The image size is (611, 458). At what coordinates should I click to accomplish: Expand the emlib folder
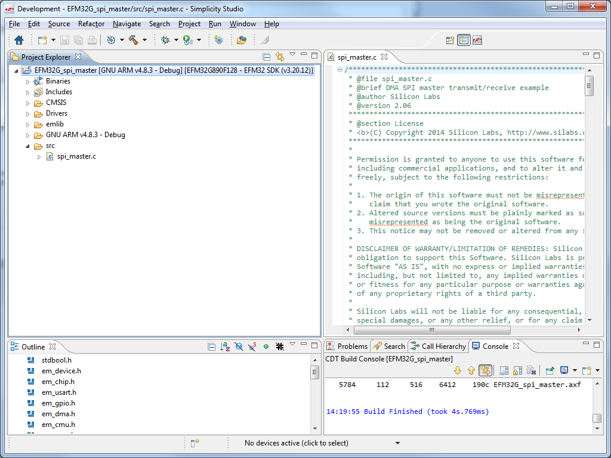click(x=27, y=124)
